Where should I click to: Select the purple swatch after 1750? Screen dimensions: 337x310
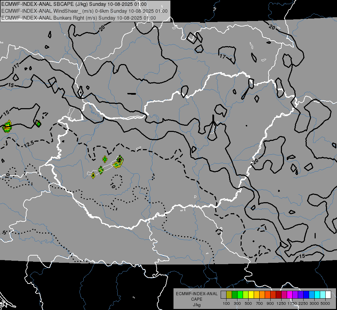click(x=295, y=294)
